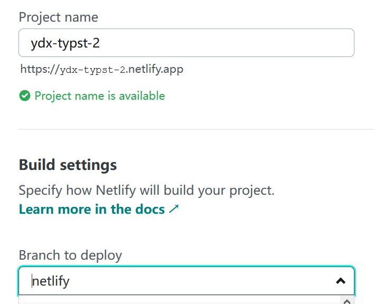Focus the Project name input field
Viewport: 374px width, 304px height.
186,43
